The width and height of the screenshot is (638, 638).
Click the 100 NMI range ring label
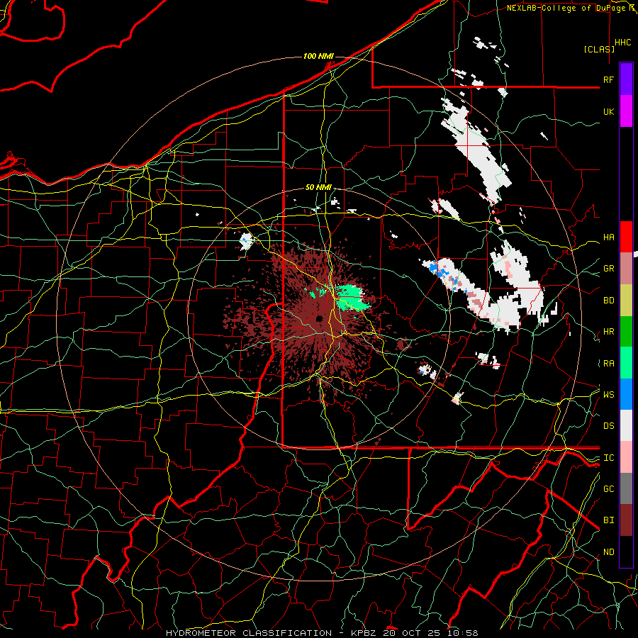click(318, 56)
